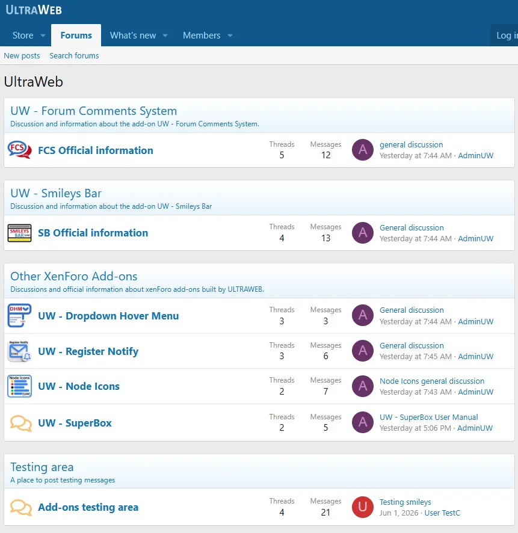This screenshot has height=533, width=518.
Task: Expand the Members dropdown arrow
Action: click(x=230, y=35)
